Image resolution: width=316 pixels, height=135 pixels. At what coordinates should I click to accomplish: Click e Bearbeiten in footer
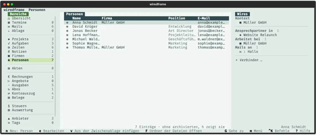pos(52,131)
